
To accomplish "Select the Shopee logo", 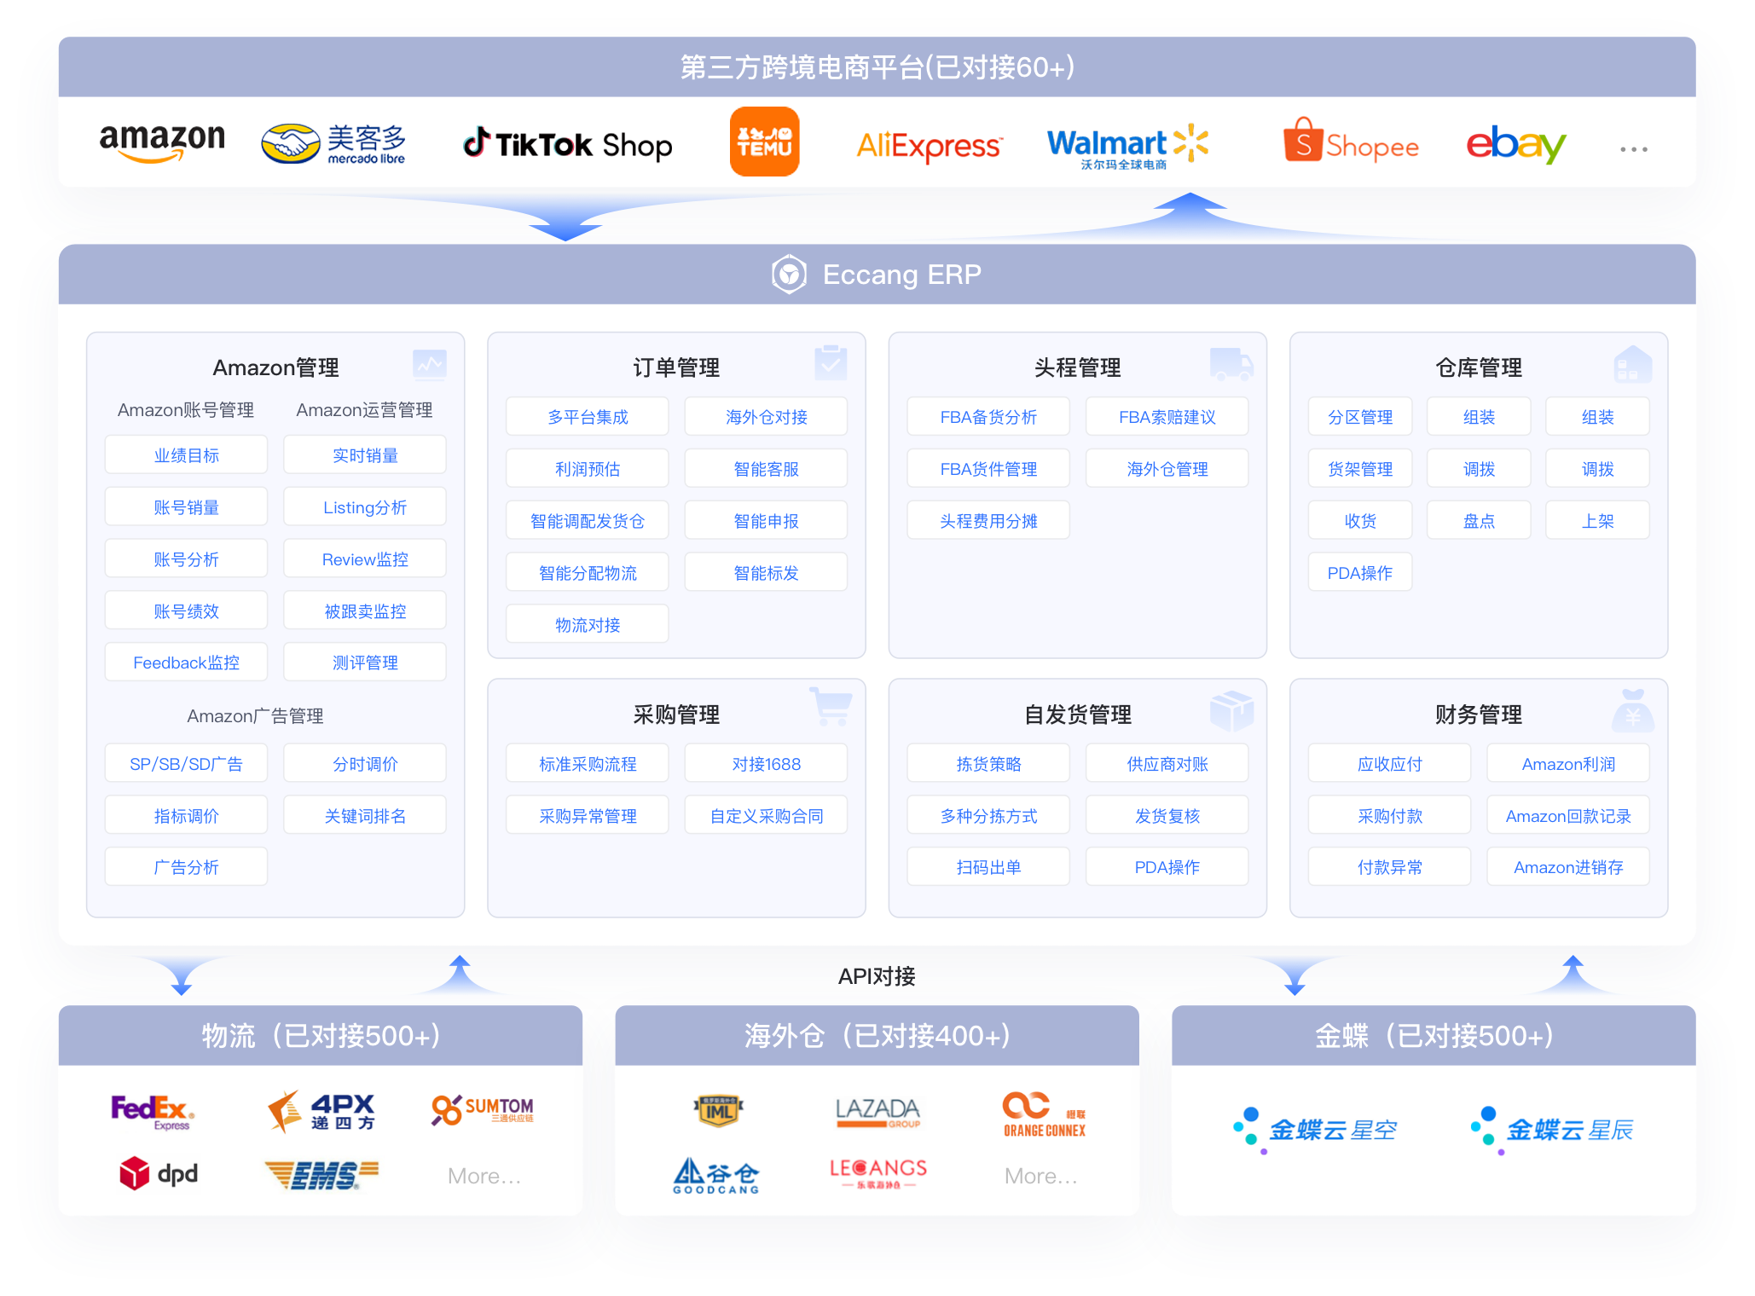I will 1352,145.
